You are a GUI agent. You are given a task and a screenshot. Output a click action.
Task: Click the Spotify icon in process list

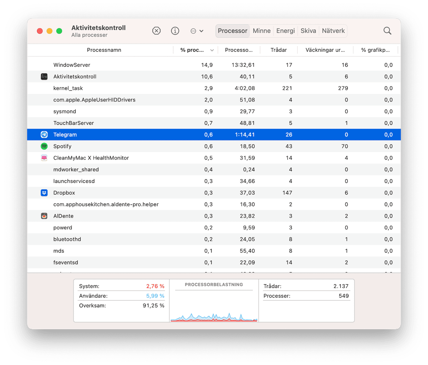(x=44, y=146)
